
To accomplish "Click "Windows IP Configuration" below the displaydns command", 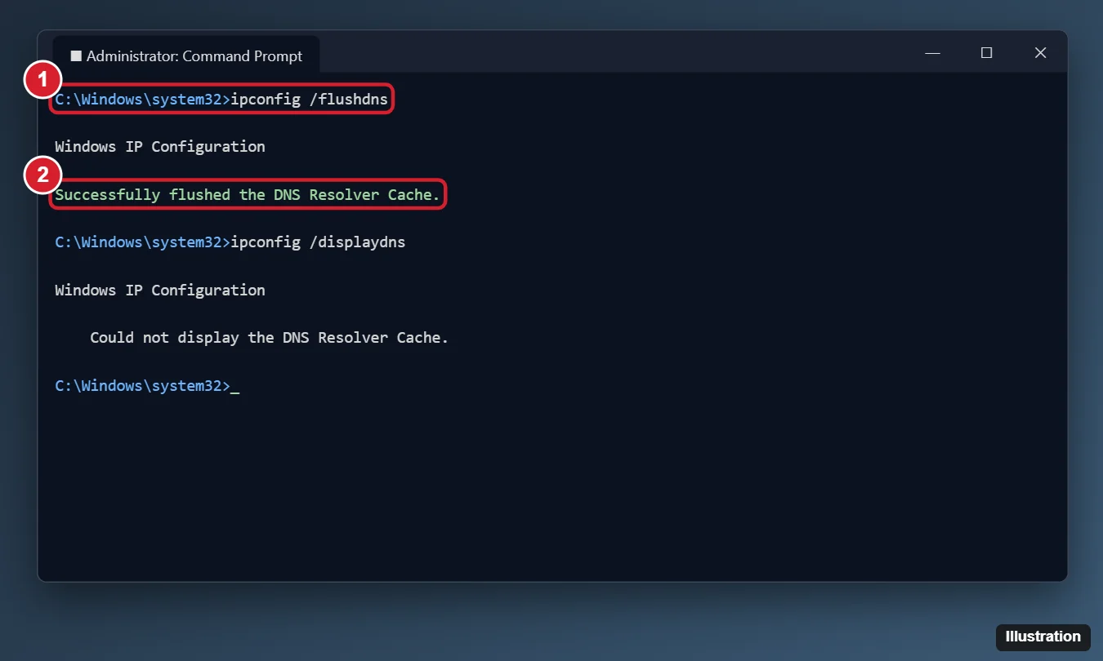I will tap(160, 290).
